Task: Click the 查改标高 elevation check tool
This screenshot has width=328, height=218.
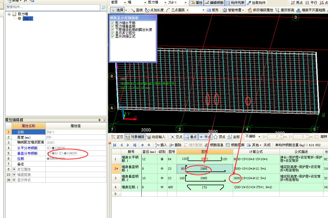Action: click(285, 10)
